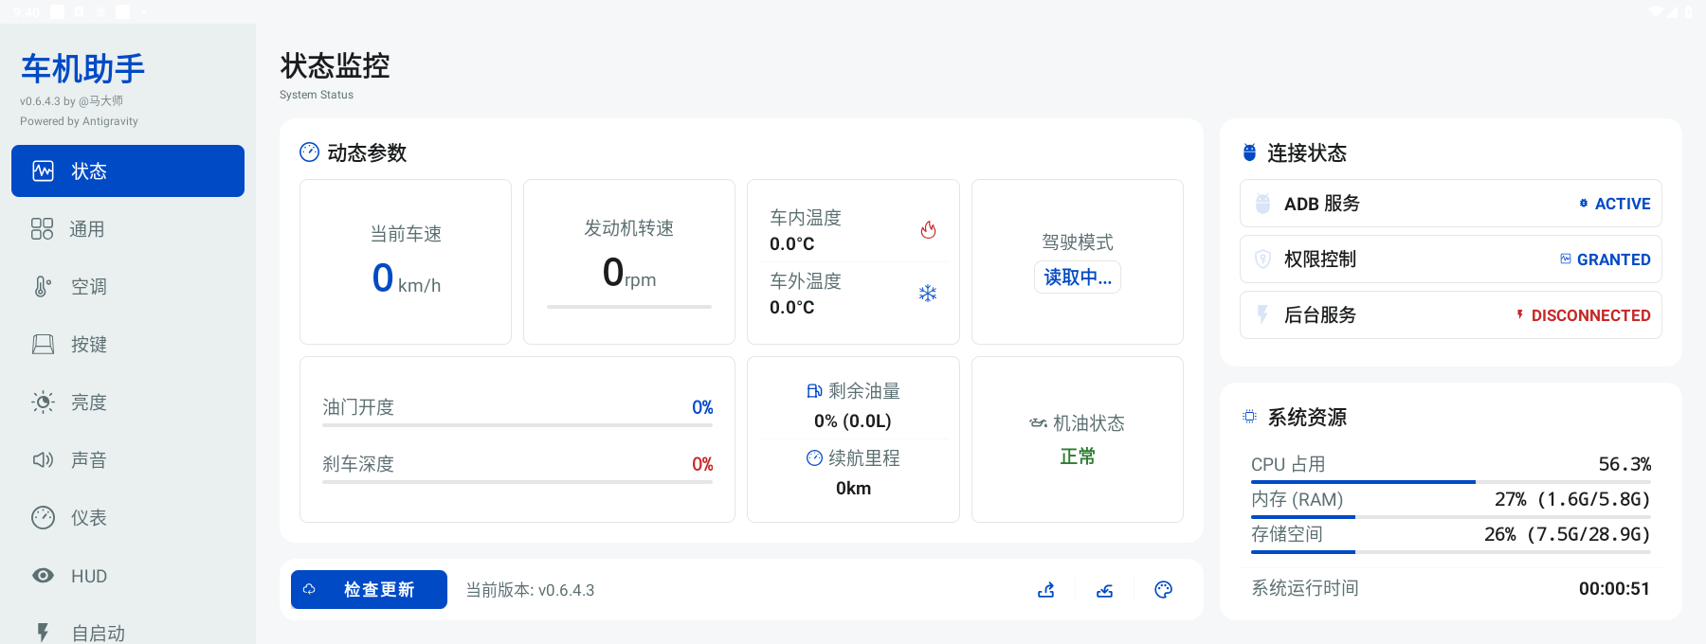Click the 刹车深度 brake progress bar
The image size is (1706, 644).
click(517, 482)
